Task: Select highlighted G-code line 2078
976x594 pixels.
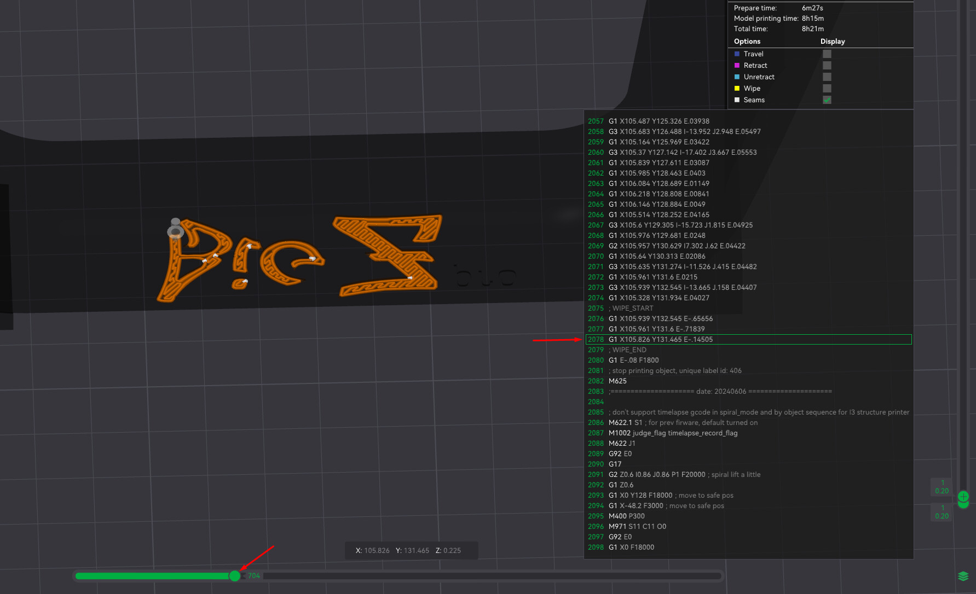Action: (748, 339)
